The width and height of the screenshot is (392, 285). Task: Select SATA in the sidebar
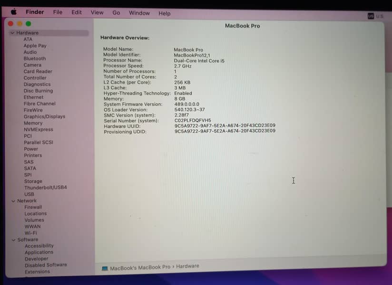pos(30,169)
